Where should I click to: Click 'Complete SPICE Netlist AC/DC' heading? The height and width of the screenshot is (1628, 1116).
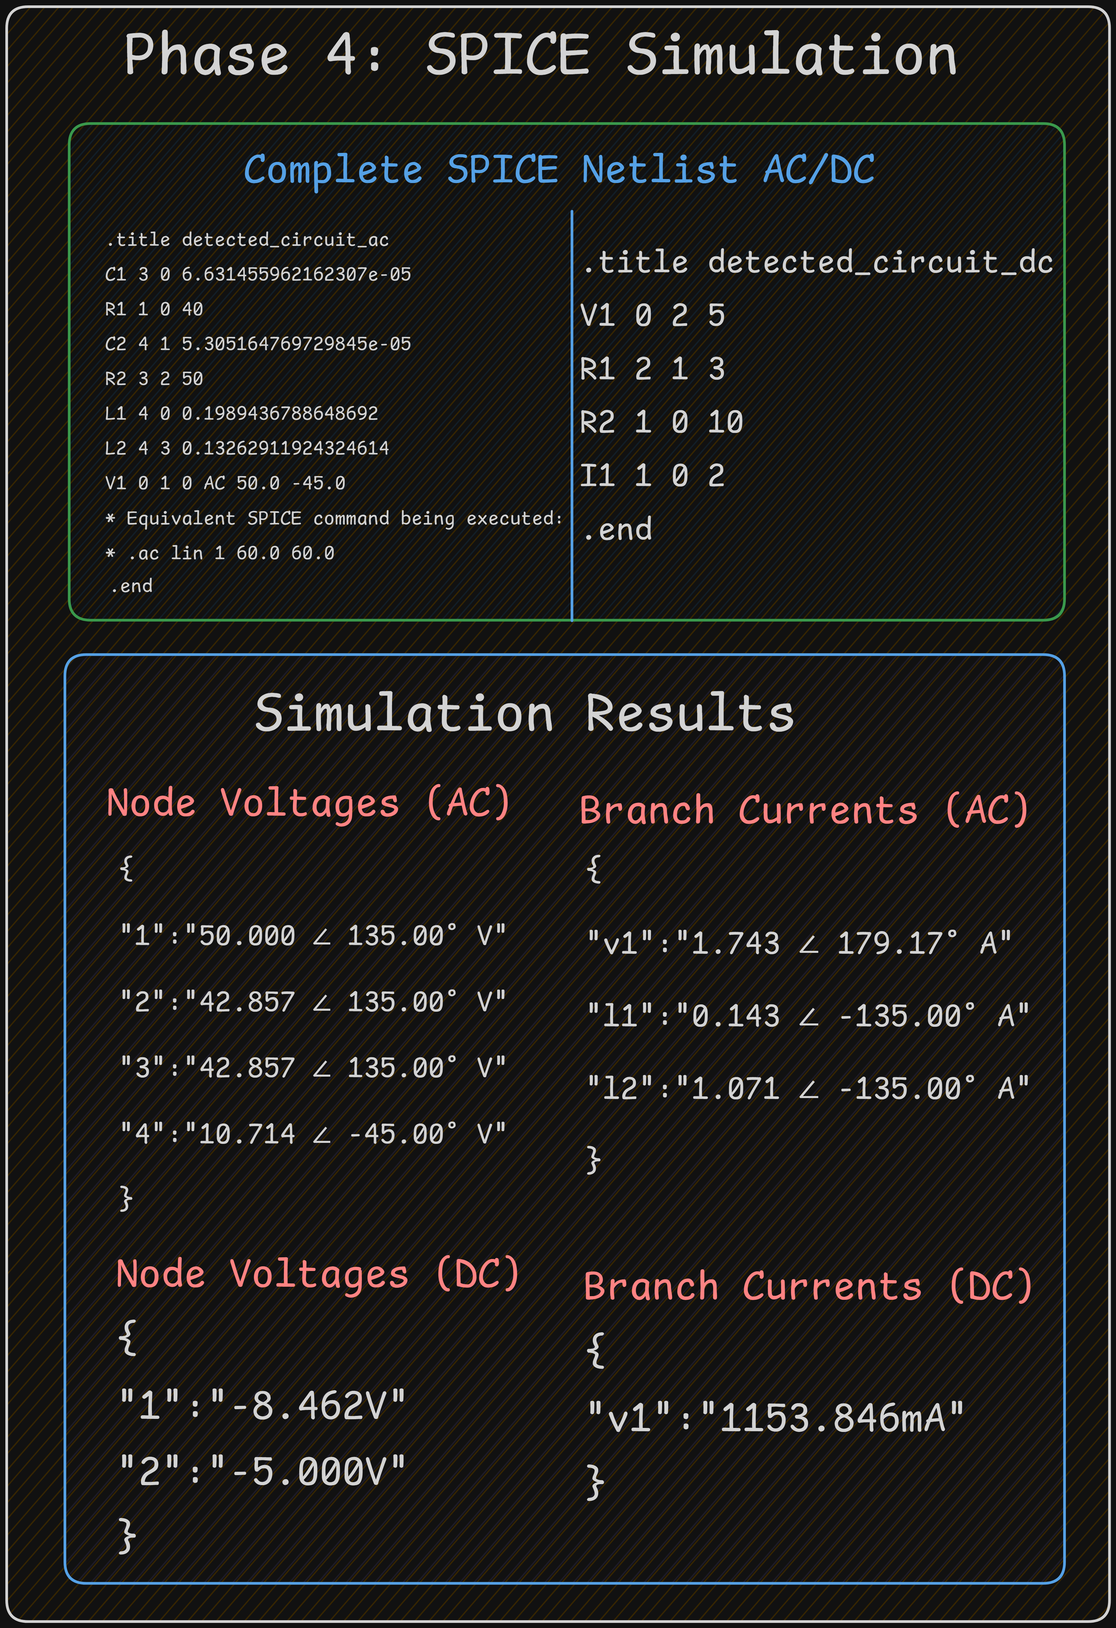(558, 170)
